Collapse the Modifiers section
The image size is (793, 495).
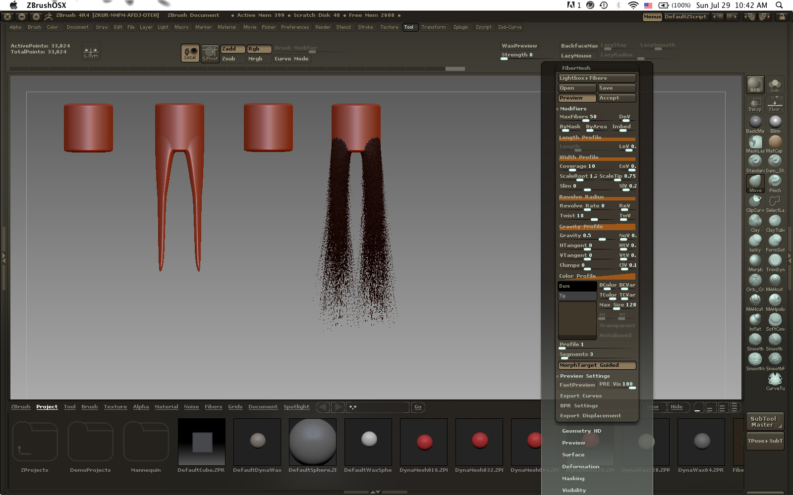(573, 108)
